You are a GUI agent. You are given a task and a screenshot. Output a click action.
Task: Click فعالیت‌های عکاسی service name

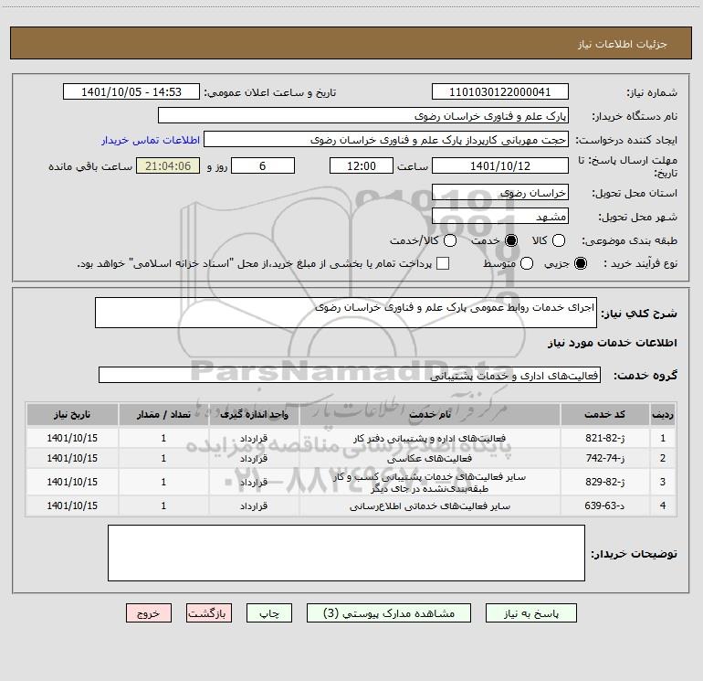click(429, 458)
